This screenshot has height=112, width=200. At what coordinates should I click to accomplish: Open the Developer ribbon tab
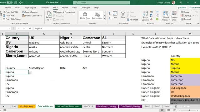[x=85, y=7]
